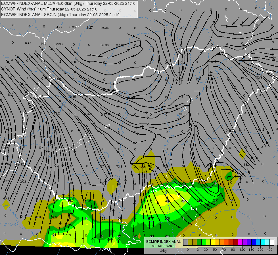278x255 pixels.
Task: Click the map value 6.47
Action: tap(28, 43)
